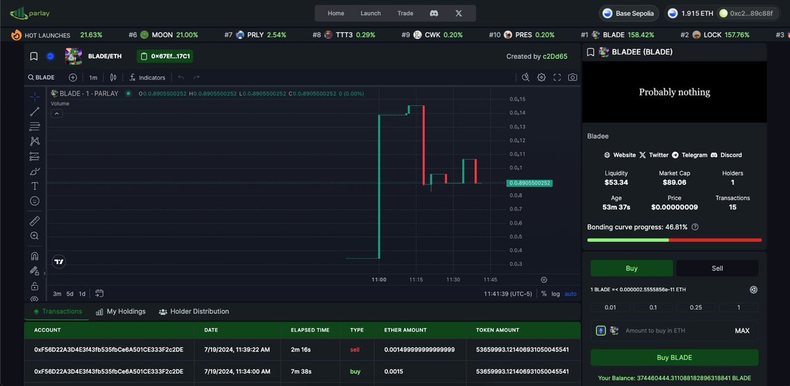This screenshot has width=790, height=386.
Task: Open the Base Sepolia network selector
Action: click(629, 13)
